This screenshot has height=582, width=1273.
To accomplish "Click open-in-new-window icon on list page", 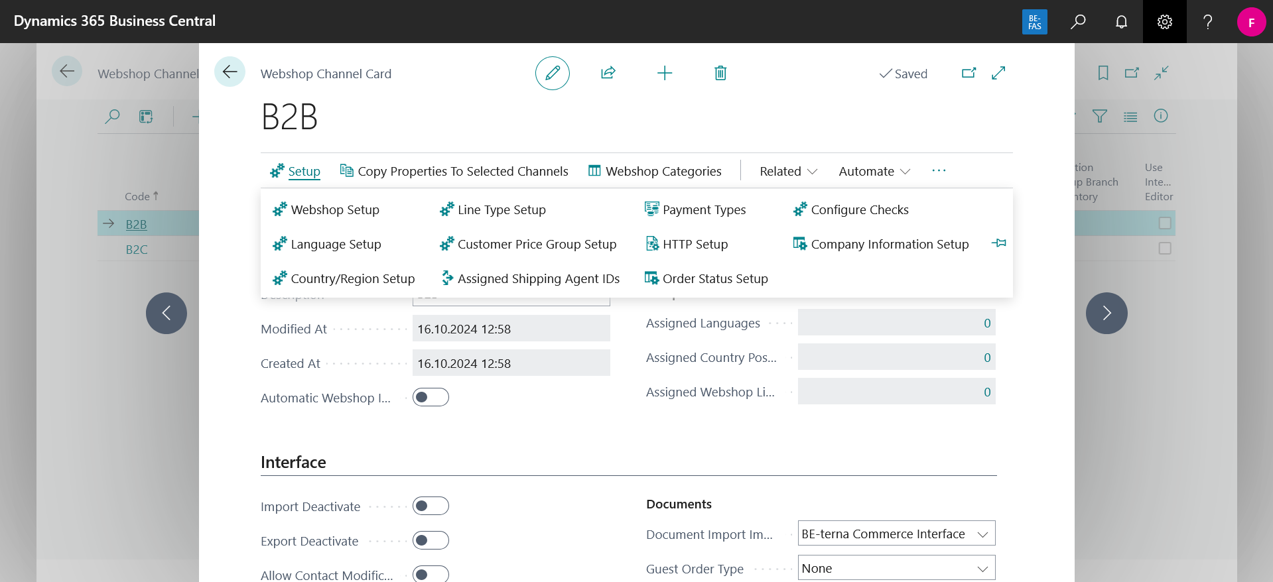I will point(1132,73).
